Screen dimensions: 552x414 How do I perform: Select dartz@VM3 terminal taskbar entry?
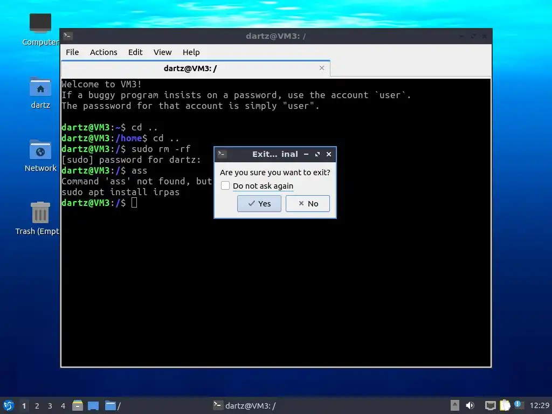(245, 405)
